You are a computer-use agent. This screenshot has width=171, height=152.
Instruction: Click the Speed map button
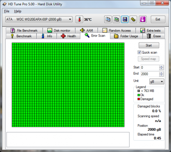[x=149, y=59]
